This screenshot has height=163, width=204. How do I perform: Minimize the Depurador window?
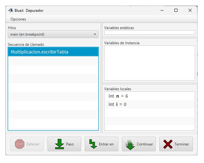[162, 10]
